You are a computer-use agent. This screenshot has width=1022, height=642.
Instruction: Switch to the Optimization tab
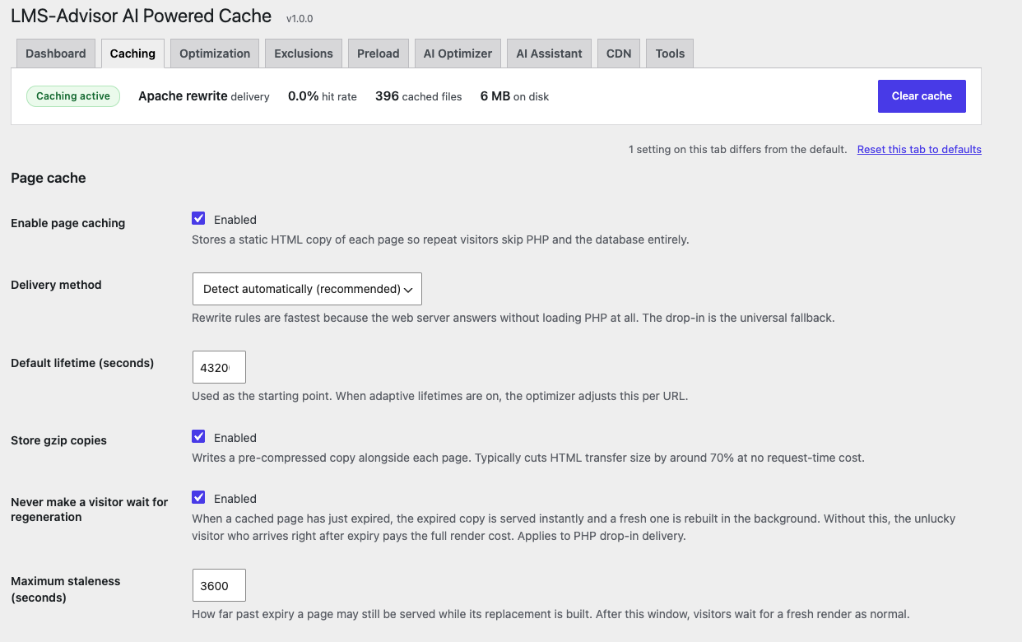coord(215,53)
